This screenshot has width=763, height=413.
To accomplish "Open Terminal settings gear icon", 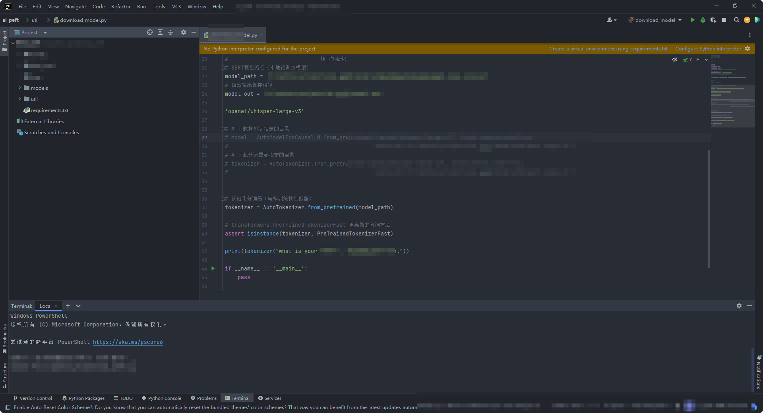I will tap(739, 306).
